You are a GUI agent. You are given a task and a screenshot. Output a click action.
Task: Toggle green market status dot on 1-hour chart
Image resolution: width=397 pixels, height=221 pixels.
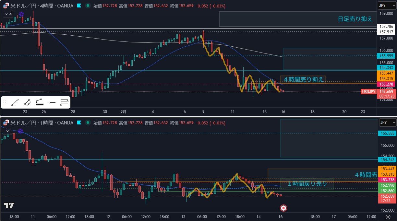pos(88,123)
